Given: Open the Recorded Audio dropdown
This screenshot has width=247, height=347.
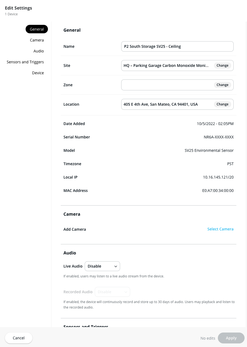Looking at the screenshot, I should [112, 292].
